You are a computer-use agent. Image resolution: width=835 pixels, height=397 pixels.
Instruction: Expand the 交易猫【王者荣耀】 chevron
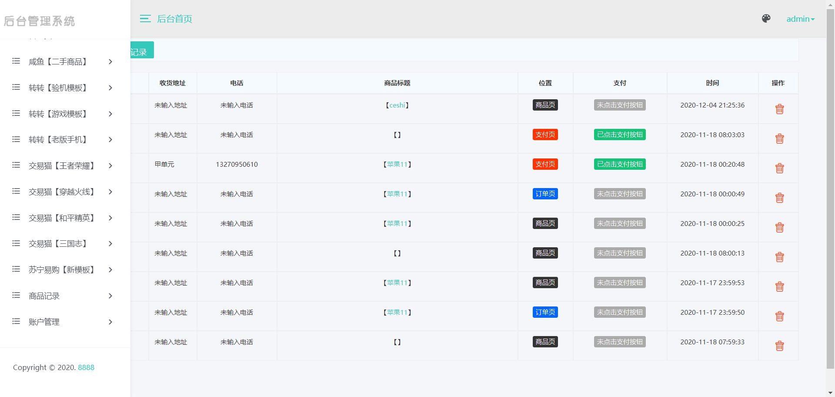coord(110,166)
